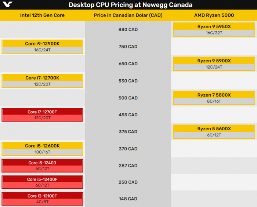The width and height of the screenshot is (257, 207).
Task: Select the red Core i7-12700F box
Action: (x=42, y=115)
